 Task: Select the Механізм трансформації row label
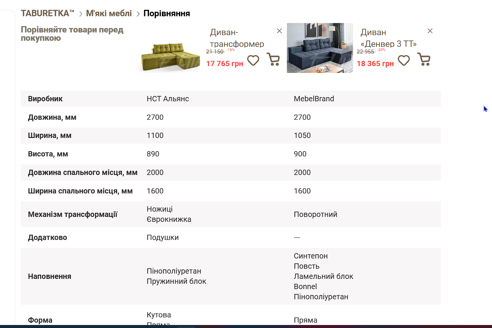[73, 215]
